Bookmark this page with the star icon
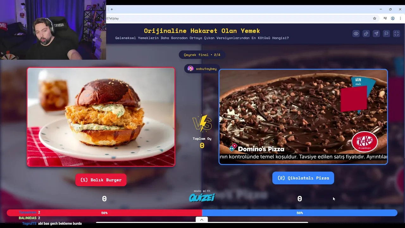The image size is (405, 228). point(375,18)
